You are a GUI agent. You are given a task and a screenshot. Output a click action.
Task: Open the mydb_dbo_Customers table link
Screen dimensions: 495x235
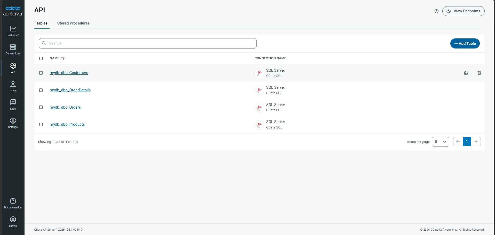click(69, 73)
